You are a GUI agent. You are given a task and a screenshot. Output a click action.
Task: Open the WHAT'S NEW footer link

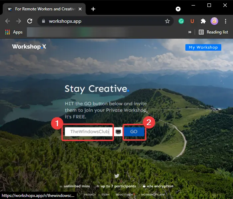point(124,195)
